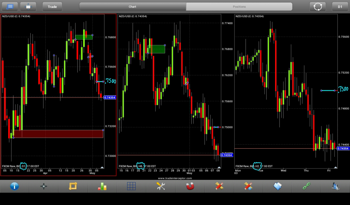Tap the chart layout arrows icon
The image size is (350, 205).
[28, 6]
